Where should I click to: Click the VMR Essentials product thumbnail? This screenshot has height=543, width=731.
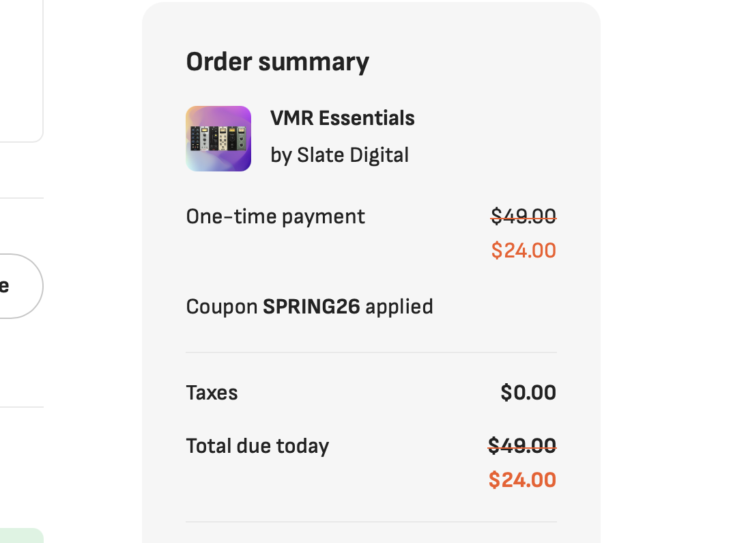(218, 139)
